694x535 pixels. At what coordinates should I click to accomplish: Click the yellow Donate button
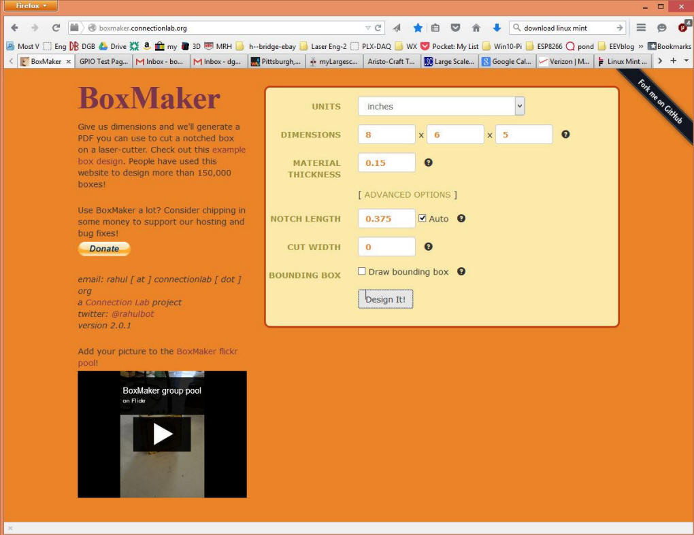[104, 249]
